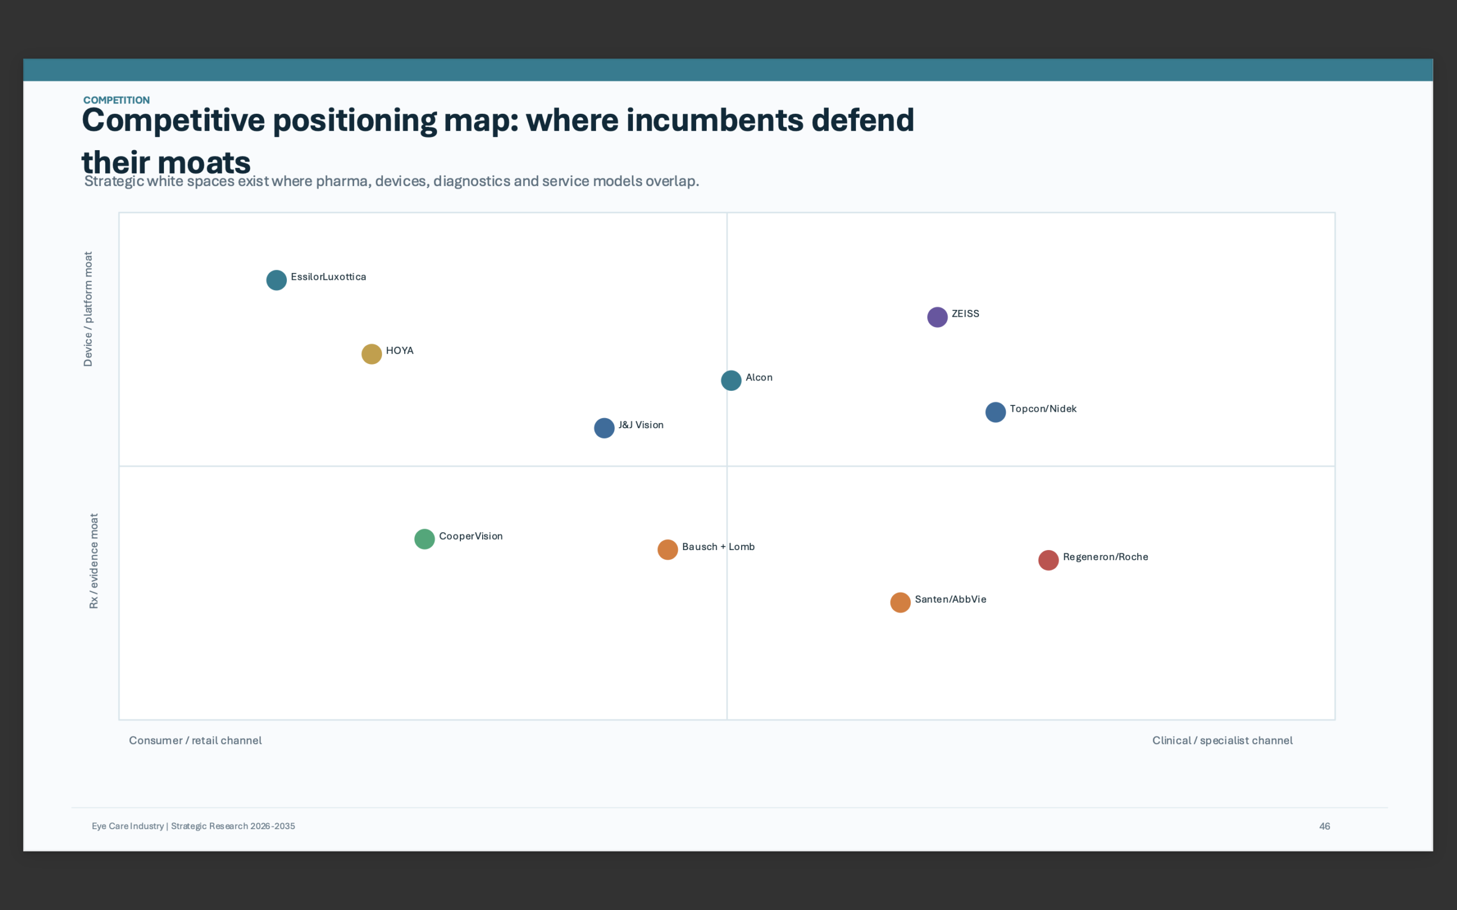Click the page number 46
This screenshot has height=910, width=1457.
click(1324, 826)
